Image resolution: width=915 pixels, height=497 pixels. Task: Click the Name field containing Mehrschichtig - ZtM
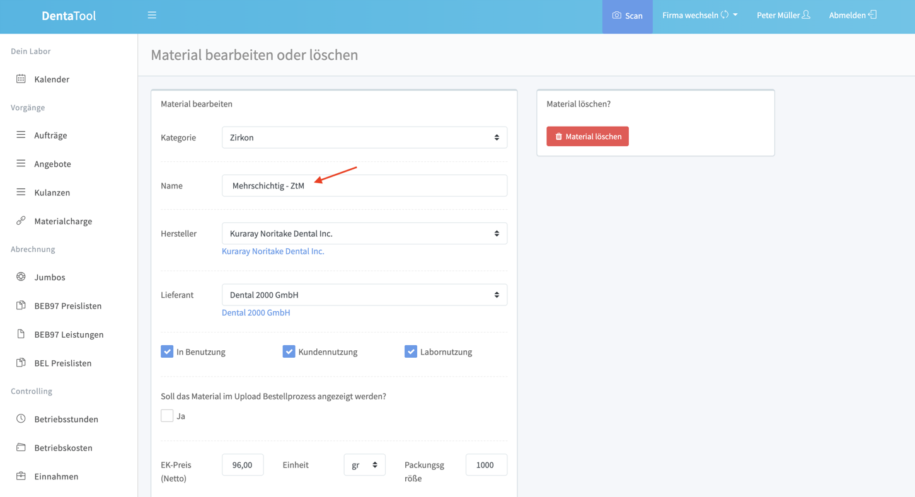[364, 186]
